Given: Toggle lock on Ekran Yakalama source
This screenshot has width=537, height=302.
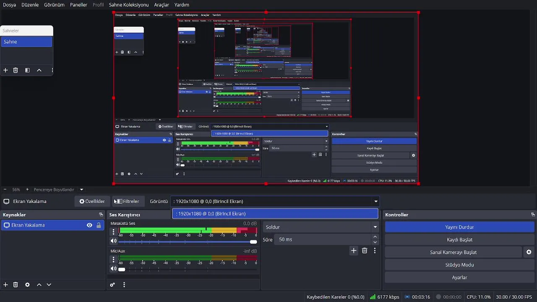Looking at the screenshot, I should coord(99,225).
